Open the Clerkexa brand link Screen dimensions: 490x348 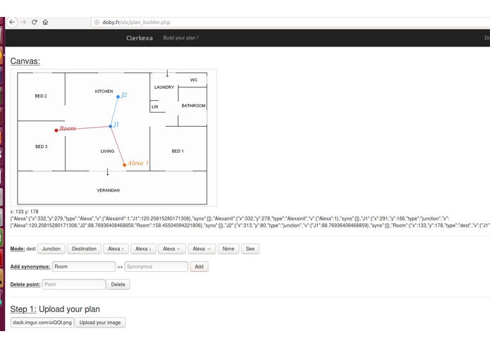(140, 38)
